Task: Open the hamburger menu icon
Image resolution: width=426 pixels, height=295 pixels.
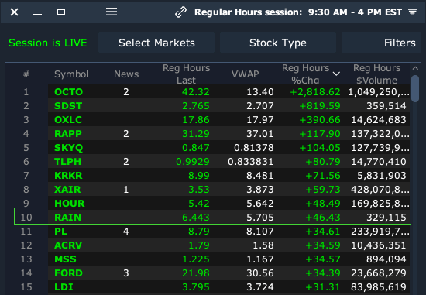Action: click(x=112, y=12)
